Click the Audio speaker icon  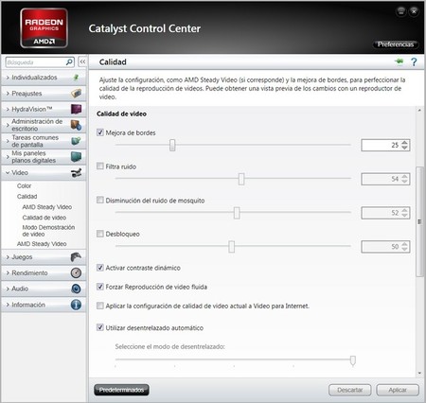(x=76, y=289)
